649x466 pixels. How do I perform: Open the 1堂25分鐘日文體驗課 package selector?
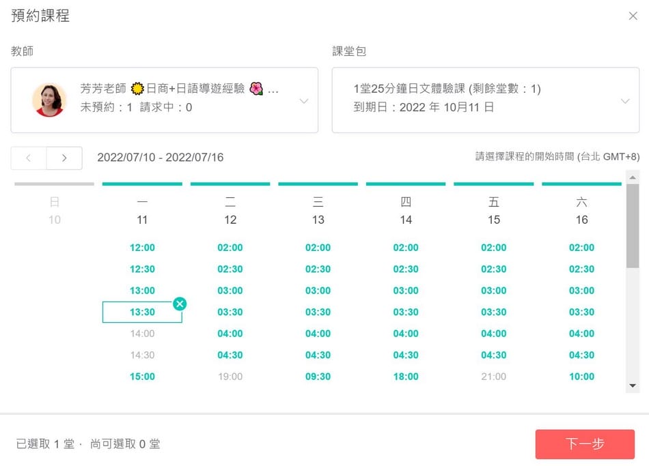click(x=486, y=100)
